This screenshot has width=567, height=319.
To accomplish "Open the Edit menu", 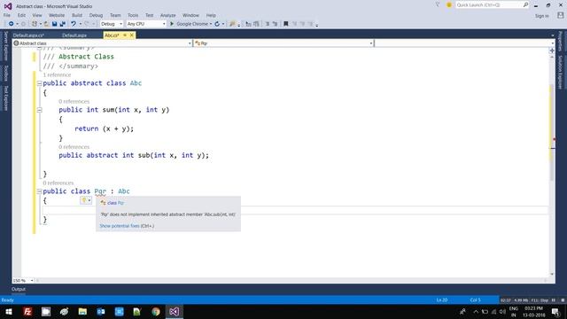I will [x=21, y=15].
